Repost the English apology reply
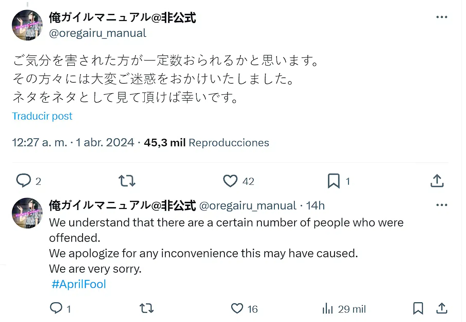Viewport: 466px width, 322px height. point(147,308)
